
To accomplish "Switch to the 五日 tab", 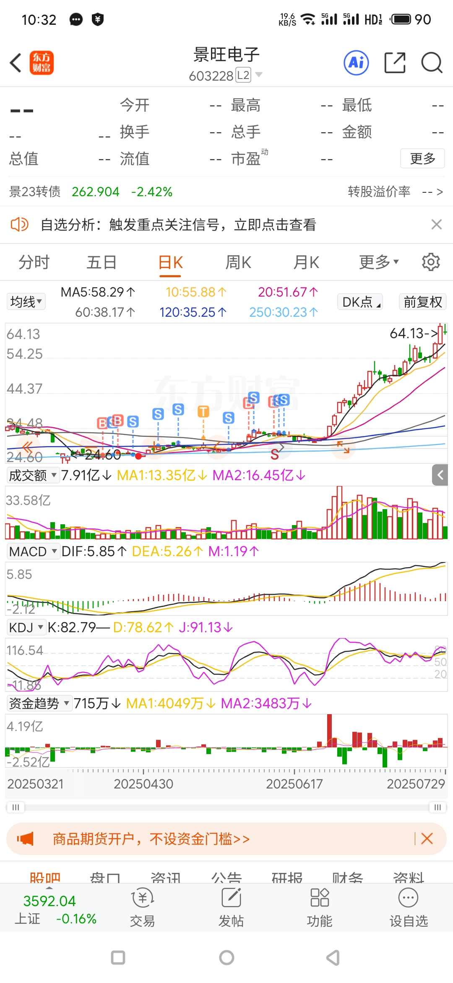I will coord(102,262).
